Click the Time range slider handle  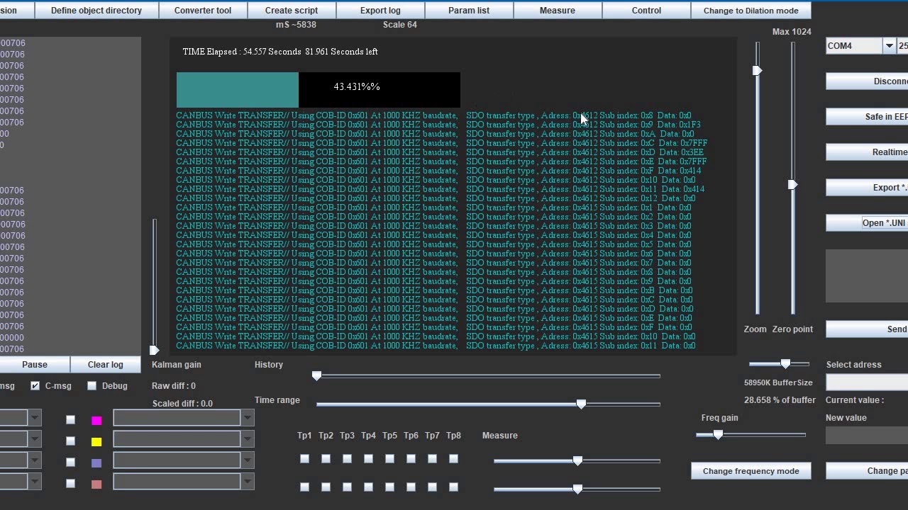582,404
